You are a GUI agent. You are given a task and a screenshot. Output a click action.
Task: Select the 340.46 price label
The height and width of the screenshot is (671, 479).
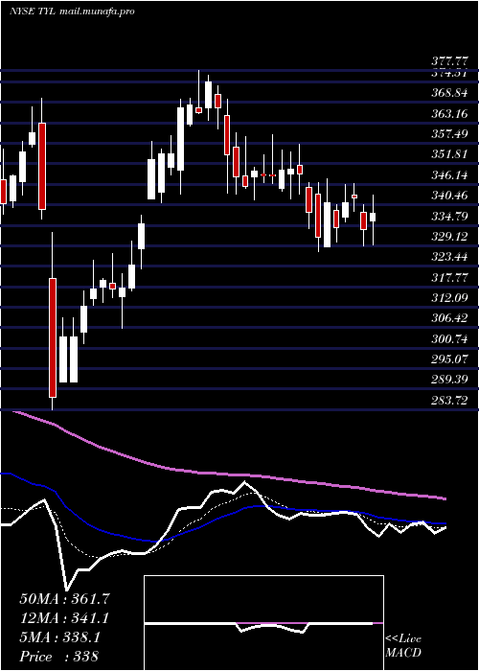[449, 196]
